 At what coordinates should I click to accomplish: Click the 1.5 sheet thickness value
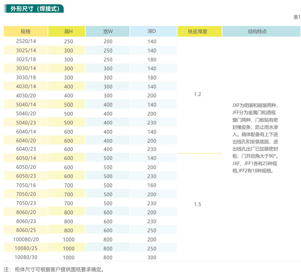click(x=197, y=204)
